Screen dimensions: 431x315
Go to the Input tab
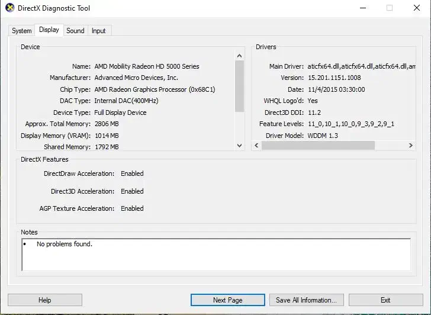(99, 31)
